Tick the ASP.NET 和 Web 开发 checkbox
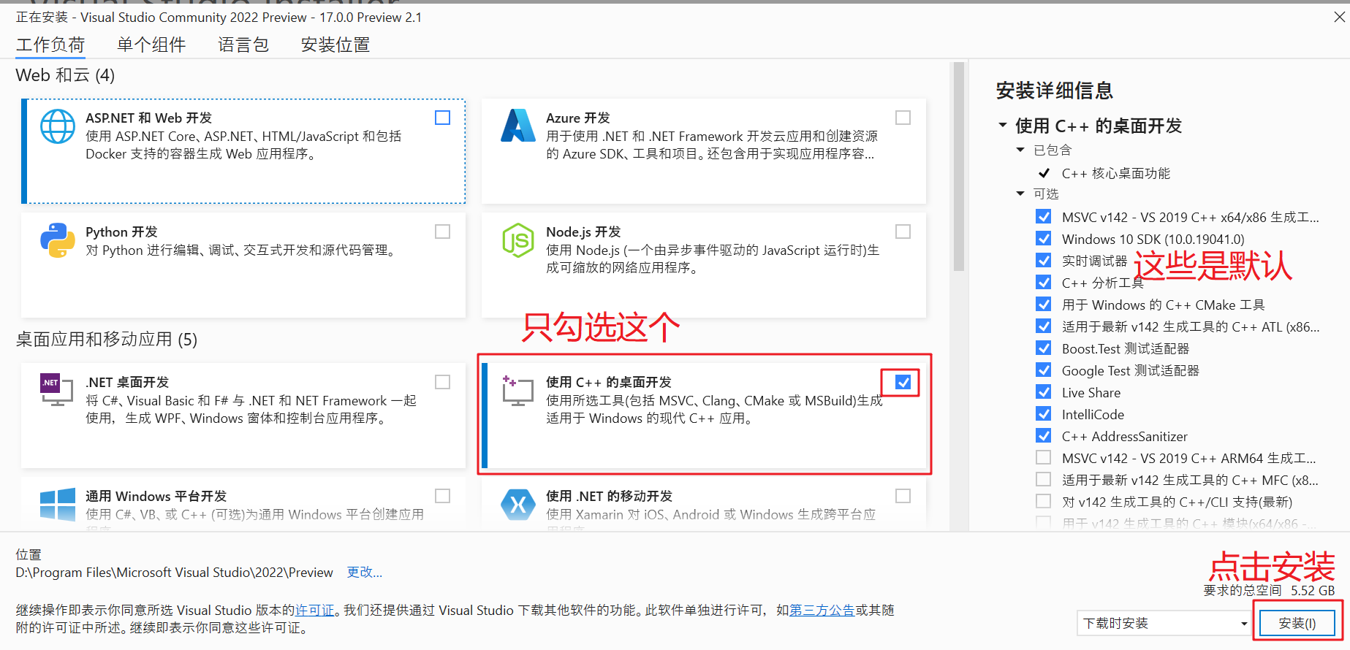 pos(442,118)
